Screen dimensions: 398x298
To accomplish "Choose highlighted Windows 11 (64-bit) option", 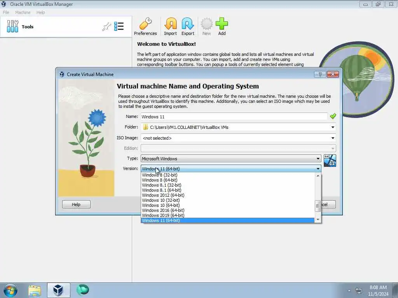I will click(228, 220).
